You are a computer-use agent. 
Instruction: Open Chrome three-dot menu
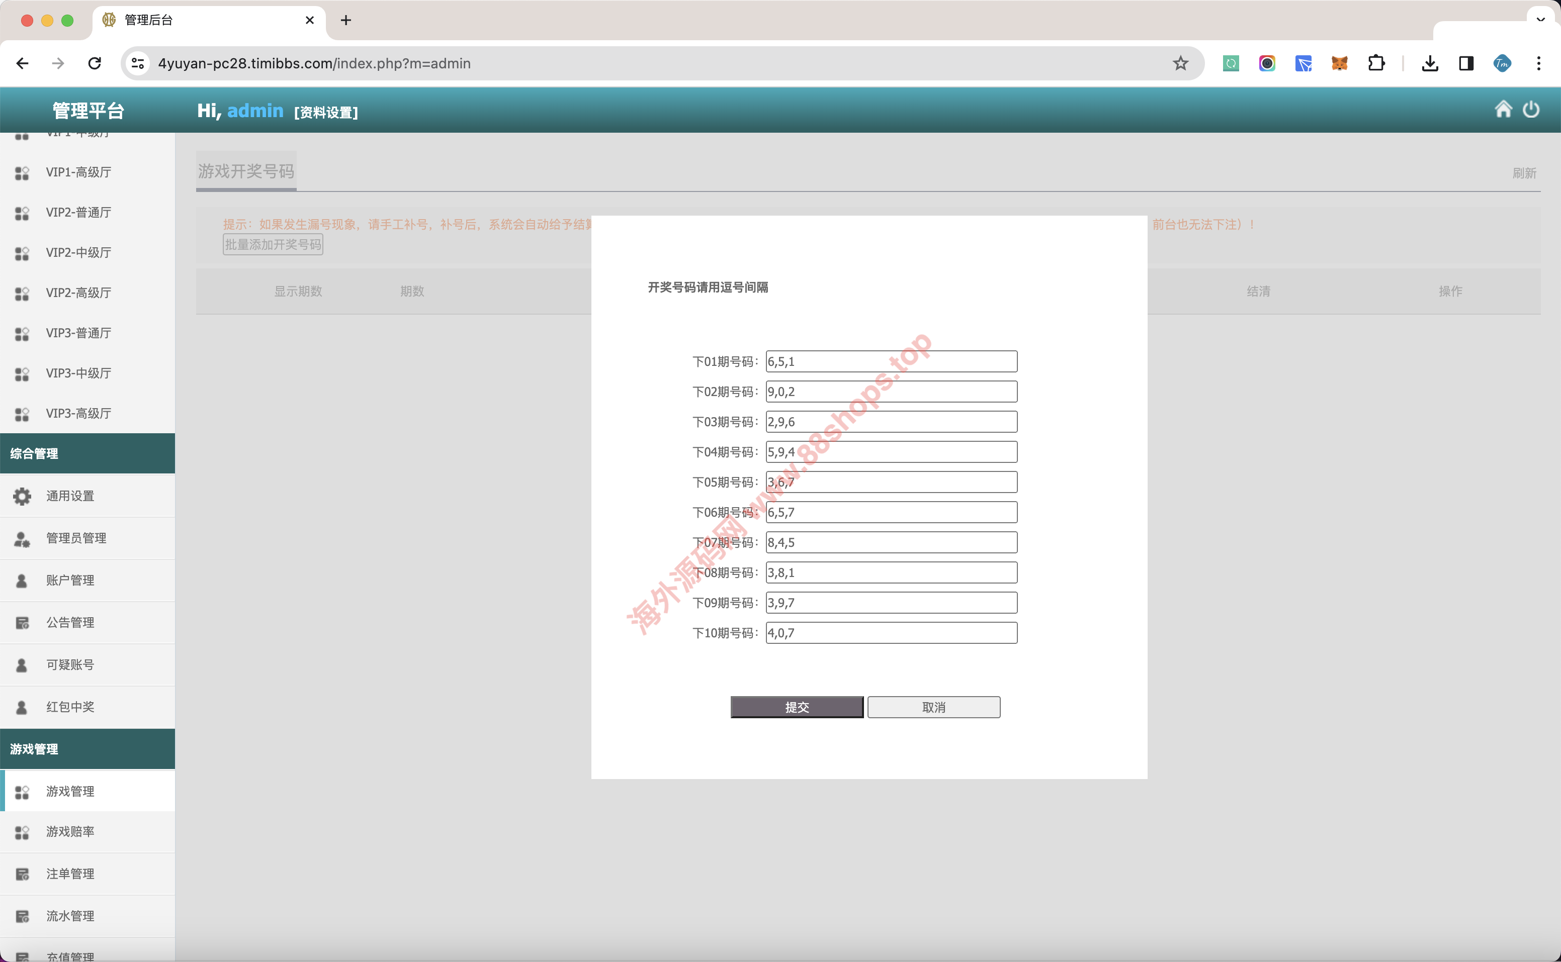(1538, 64)
